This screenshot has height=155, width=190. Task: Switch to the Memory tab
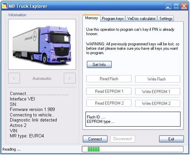[x=92, y=18]
